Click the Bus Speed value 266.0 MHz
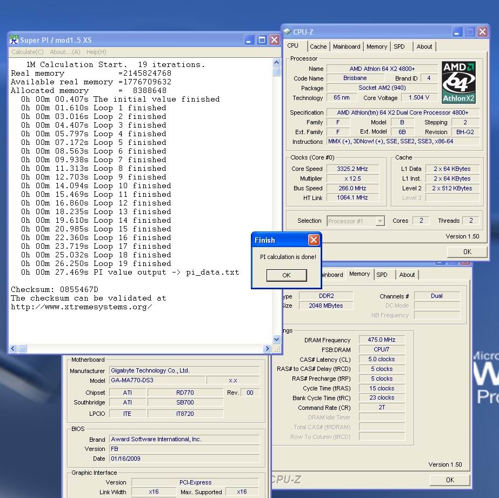The height and width of the screenshot is (498, 499). click(x=352, y=188)
